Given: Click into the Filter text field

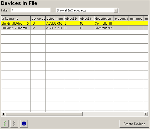Looking at the screenshot, I should pyautogui.click(x=30, y=10).
